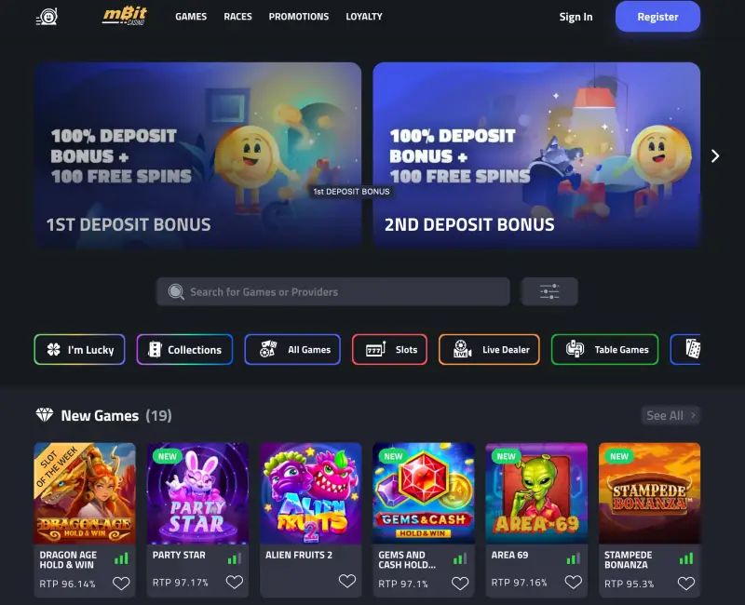Viewport: 745px width, 605px height.
Task: Open the 2nd Deposit Bonus banner
Action: click(536, 155)
